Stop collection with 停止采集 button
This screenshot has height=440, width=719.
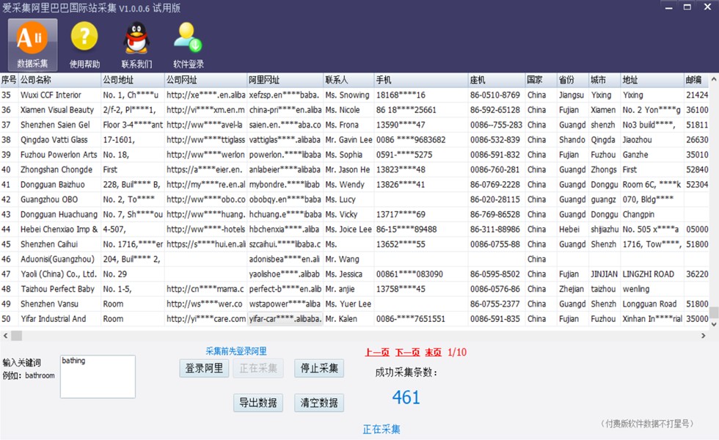click(x=319, y=368)
